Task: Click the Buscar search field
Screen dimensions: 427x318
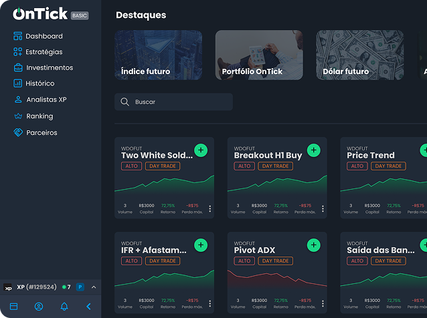Action: coord(173,102)
